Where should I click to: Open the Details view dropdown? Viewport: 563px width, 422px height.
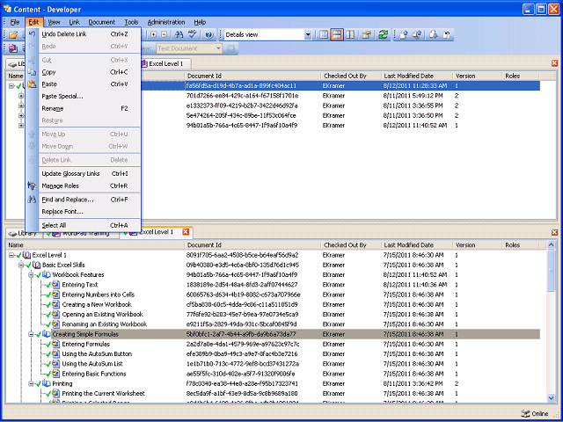(308, 35)
